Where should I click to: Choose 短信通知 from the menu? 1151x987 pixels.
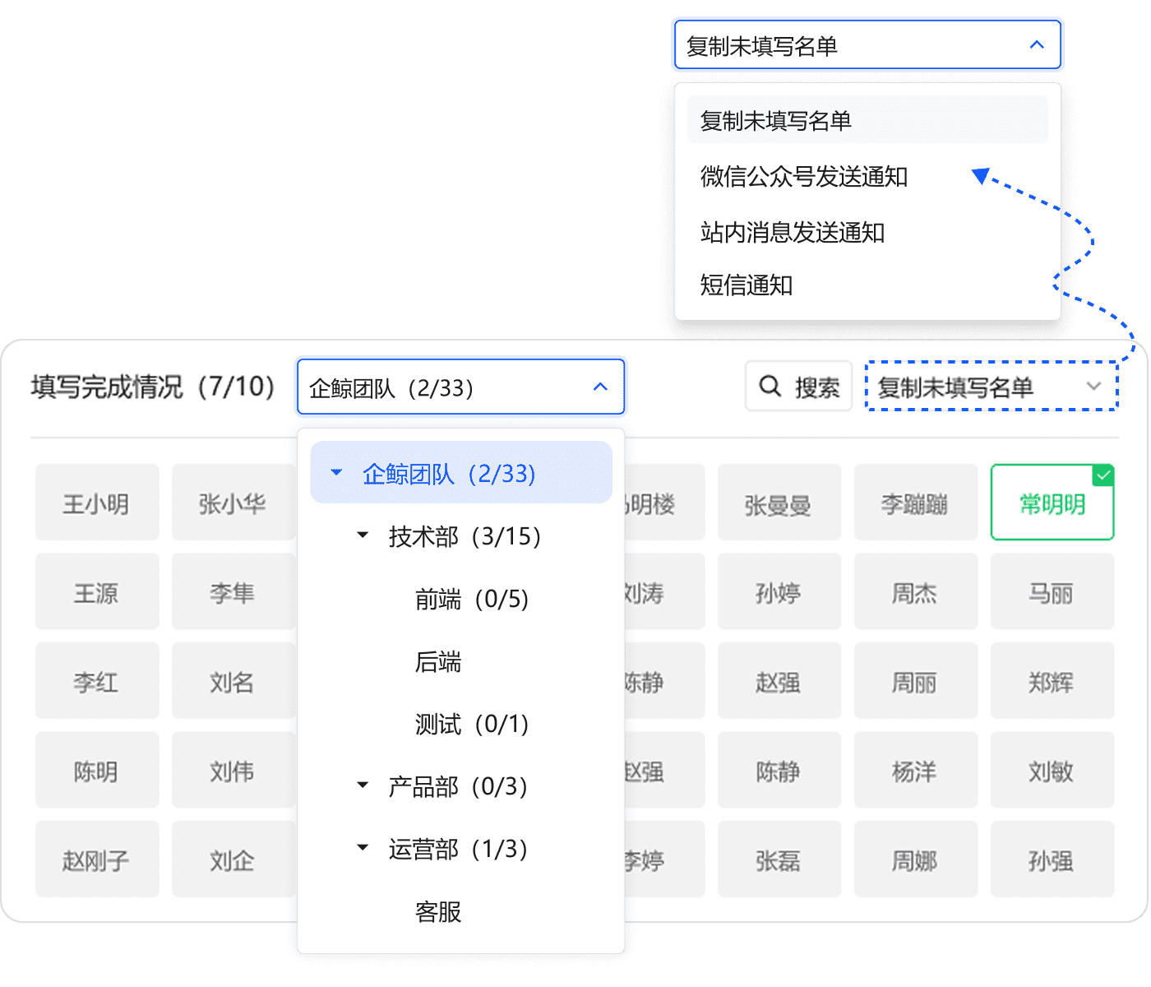(x=746, y=285)
